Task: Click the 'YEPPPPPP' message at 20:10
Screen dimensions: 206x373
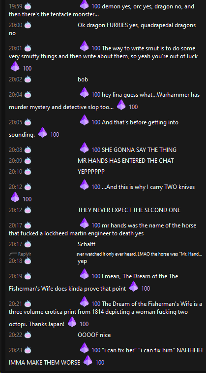Action: tap(91, 172)
